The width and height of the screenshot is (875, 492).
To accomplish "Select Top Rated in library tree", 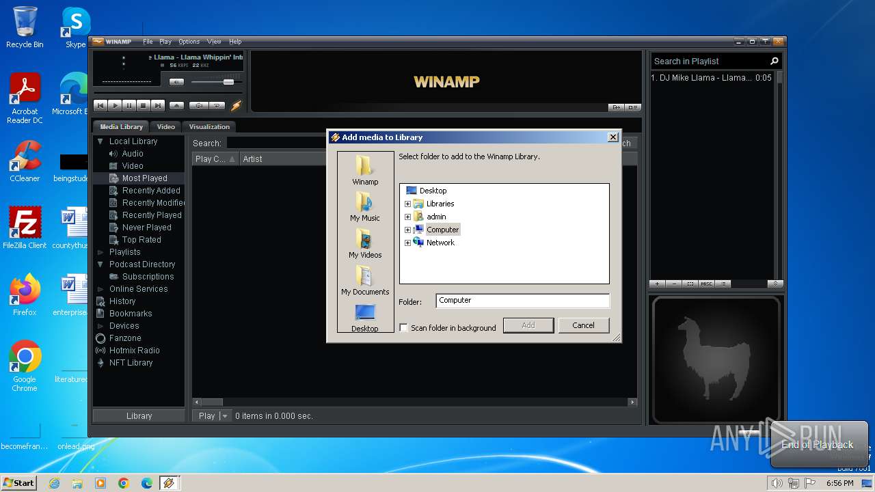I will [x=142, y=240].
